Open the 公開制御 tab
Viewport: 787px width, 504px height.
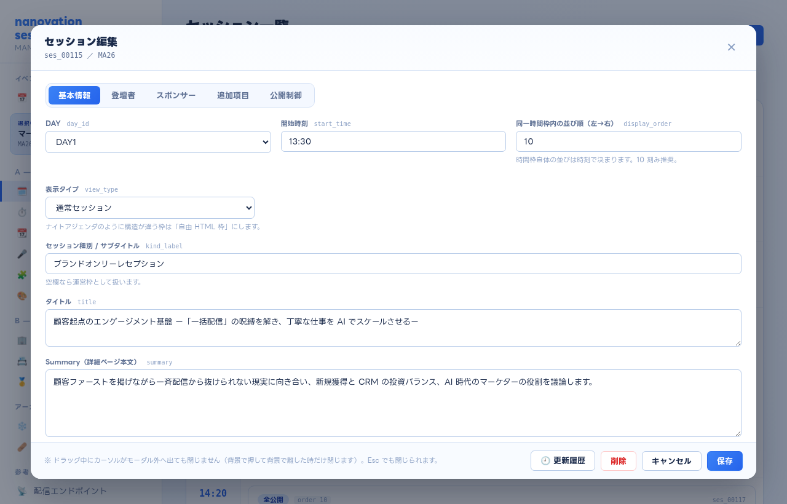click(x=286, y=95)
